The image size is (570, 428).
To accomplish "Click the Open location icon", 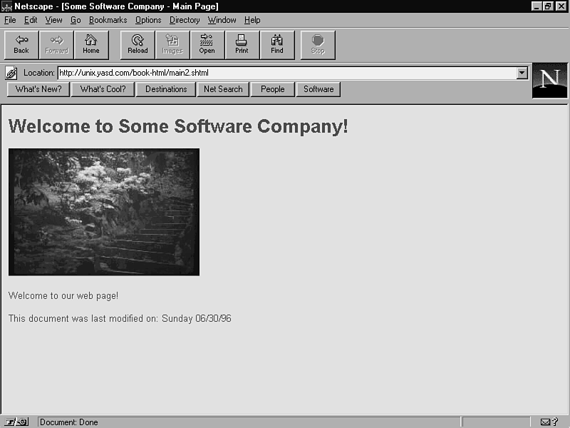I will (207, 44).
